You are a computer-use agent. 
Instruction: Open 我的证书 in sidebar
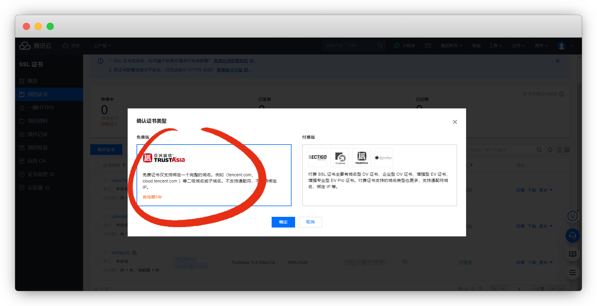[38, 94]
